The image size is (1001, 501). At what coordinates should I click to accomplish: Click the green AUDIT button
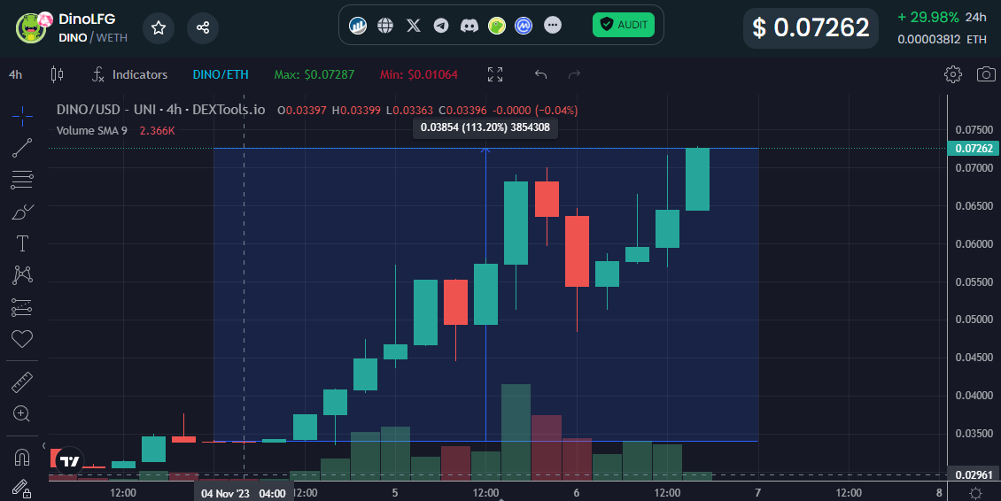pos(624,25)
